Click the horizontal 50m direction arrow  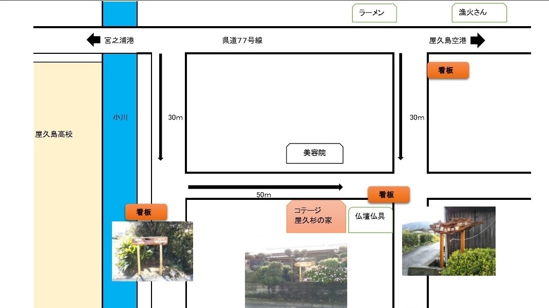pos(266,187)
